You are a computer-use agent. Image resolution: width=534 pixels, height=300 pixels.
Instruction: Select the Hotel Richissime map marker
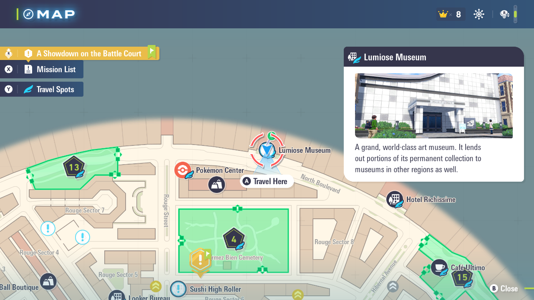[x=394, y=200]
